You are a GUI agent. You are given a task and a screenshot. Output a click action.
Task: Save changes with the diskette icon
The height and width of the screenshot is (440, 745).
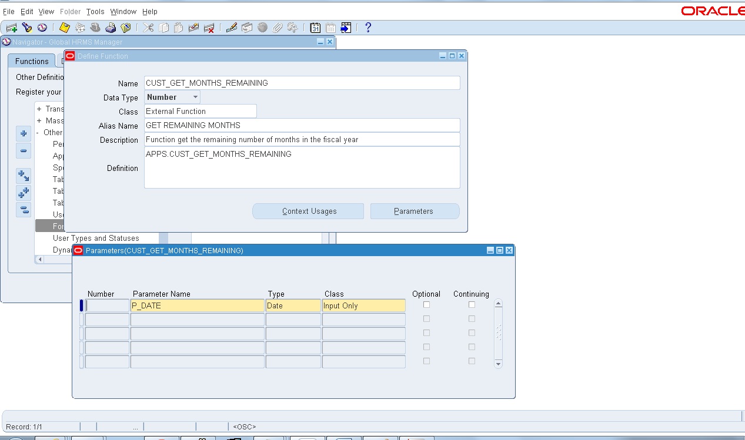[x=65, y=28]
